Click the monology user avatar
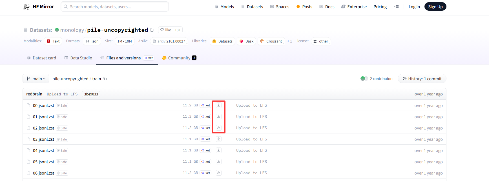Viewport: 489px width, 181px height. coord(57,30)
